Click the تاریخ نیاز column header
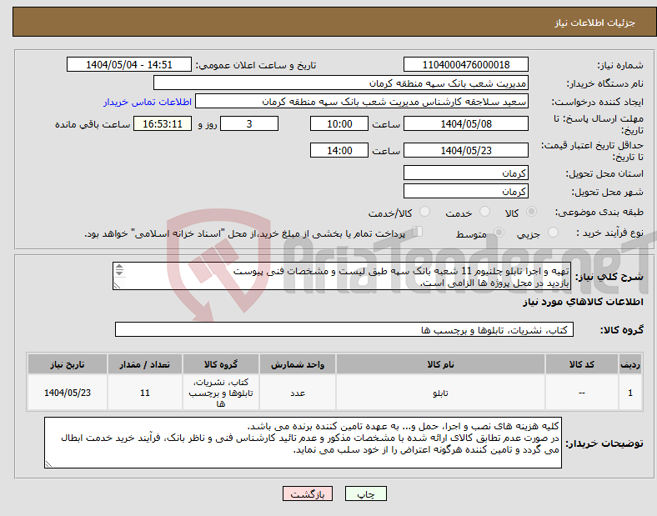 pyautogui.click(x=68, y=364)
